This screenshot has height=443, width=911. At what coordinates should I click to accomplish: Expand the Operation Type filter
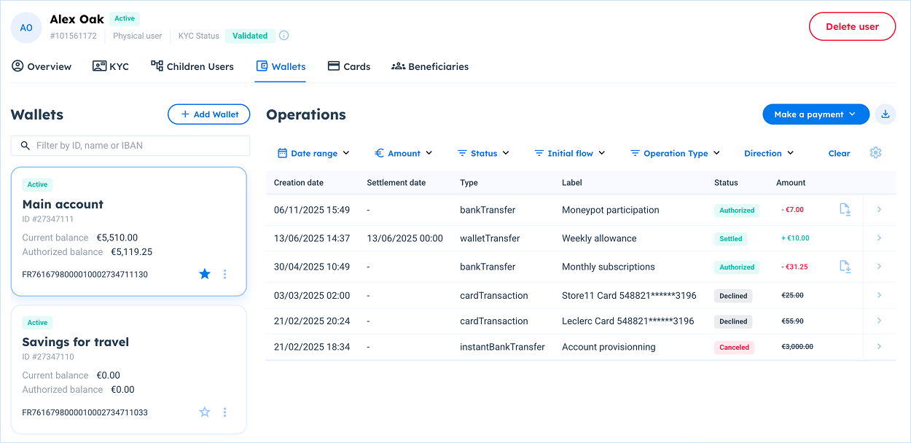coord(675,154)
